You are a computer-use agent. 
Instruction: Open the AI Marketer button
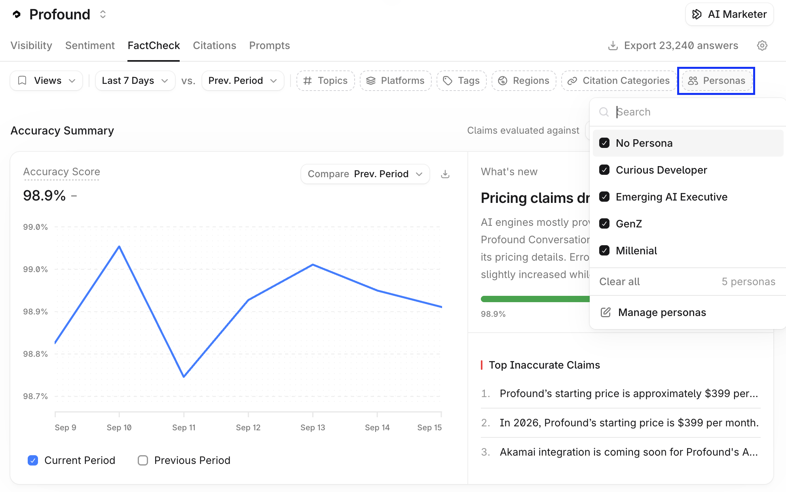pyautogui.click(x=729, y=15)
